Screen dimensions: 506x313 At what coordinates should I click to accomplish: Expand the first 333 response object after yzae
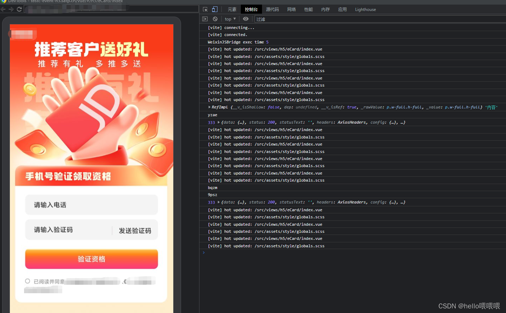coord(219,122)
